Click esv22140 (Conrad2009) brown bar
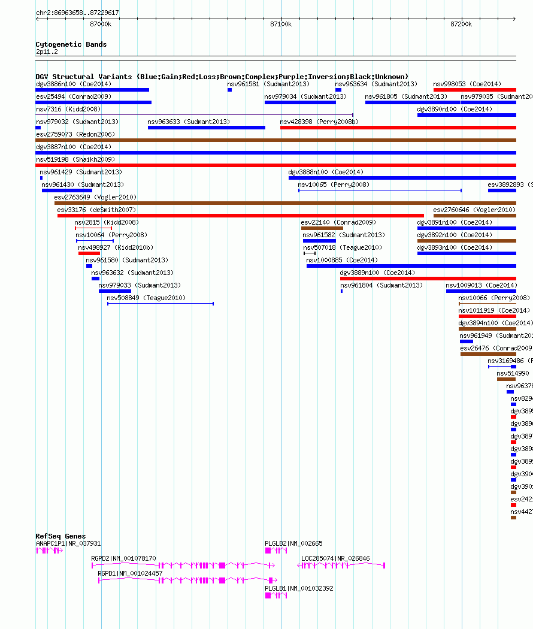533x629 pixels. [322, 228]
